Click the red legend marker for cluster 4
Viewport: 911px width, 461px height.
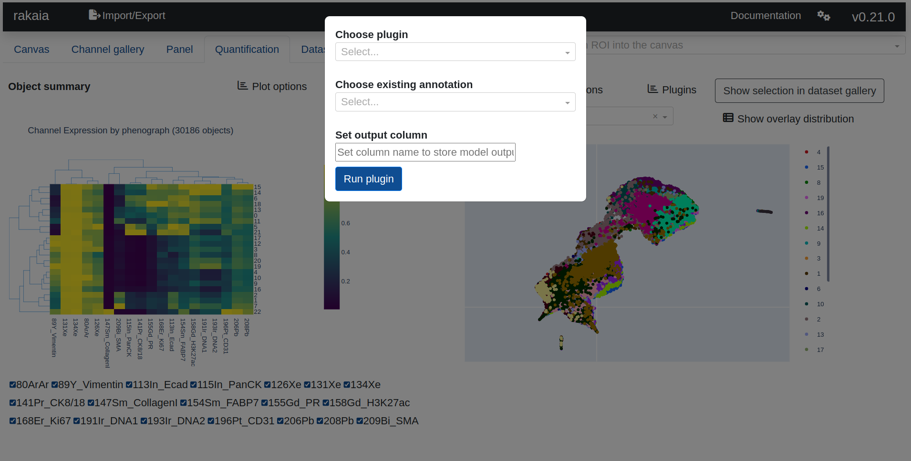(807, 152)
